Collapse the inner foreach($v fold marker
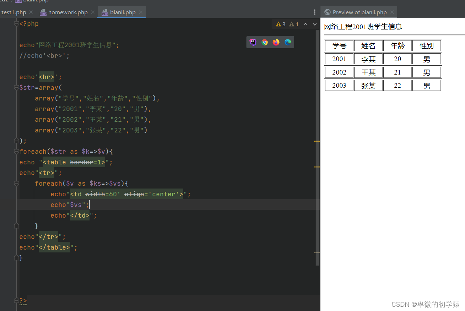 point(16,184)
